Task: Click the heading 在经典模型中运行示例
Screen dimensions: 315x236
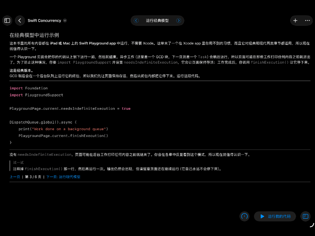Action: click(x=34, y=35)
